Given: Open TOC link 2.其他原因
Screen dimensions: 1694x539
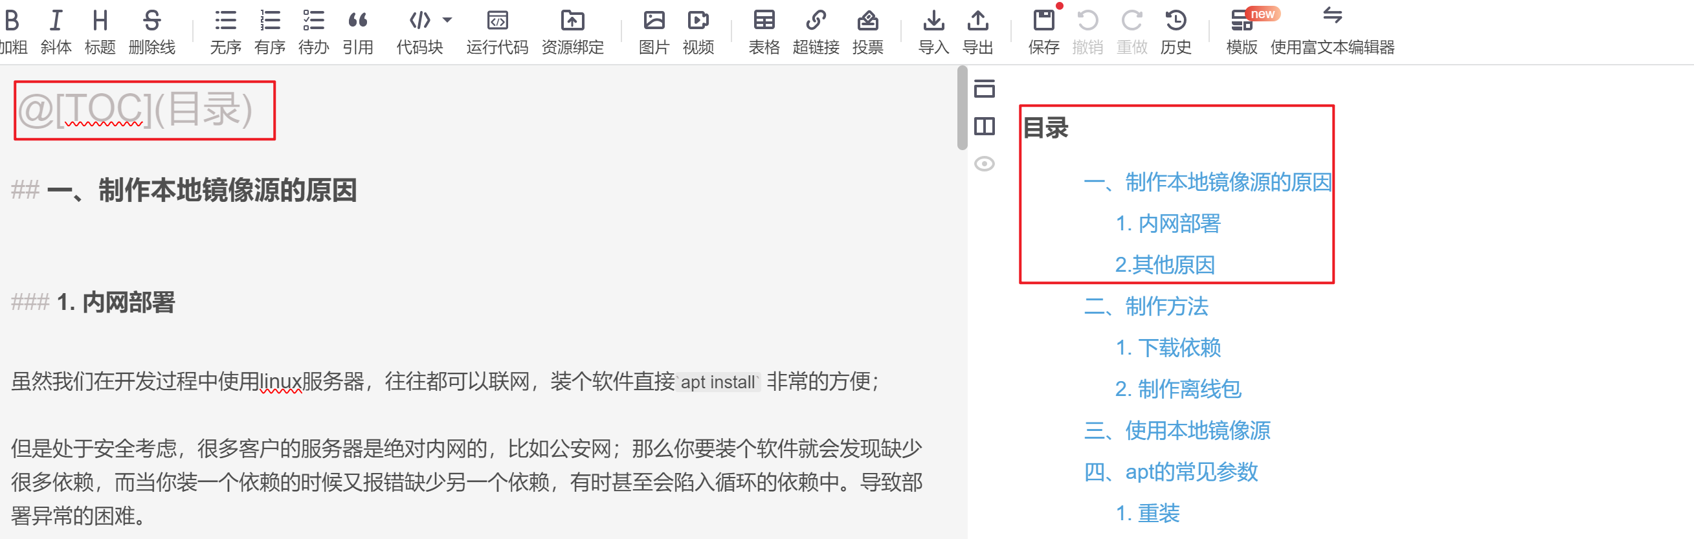Looking at the screenshot, I should 1165,265.
